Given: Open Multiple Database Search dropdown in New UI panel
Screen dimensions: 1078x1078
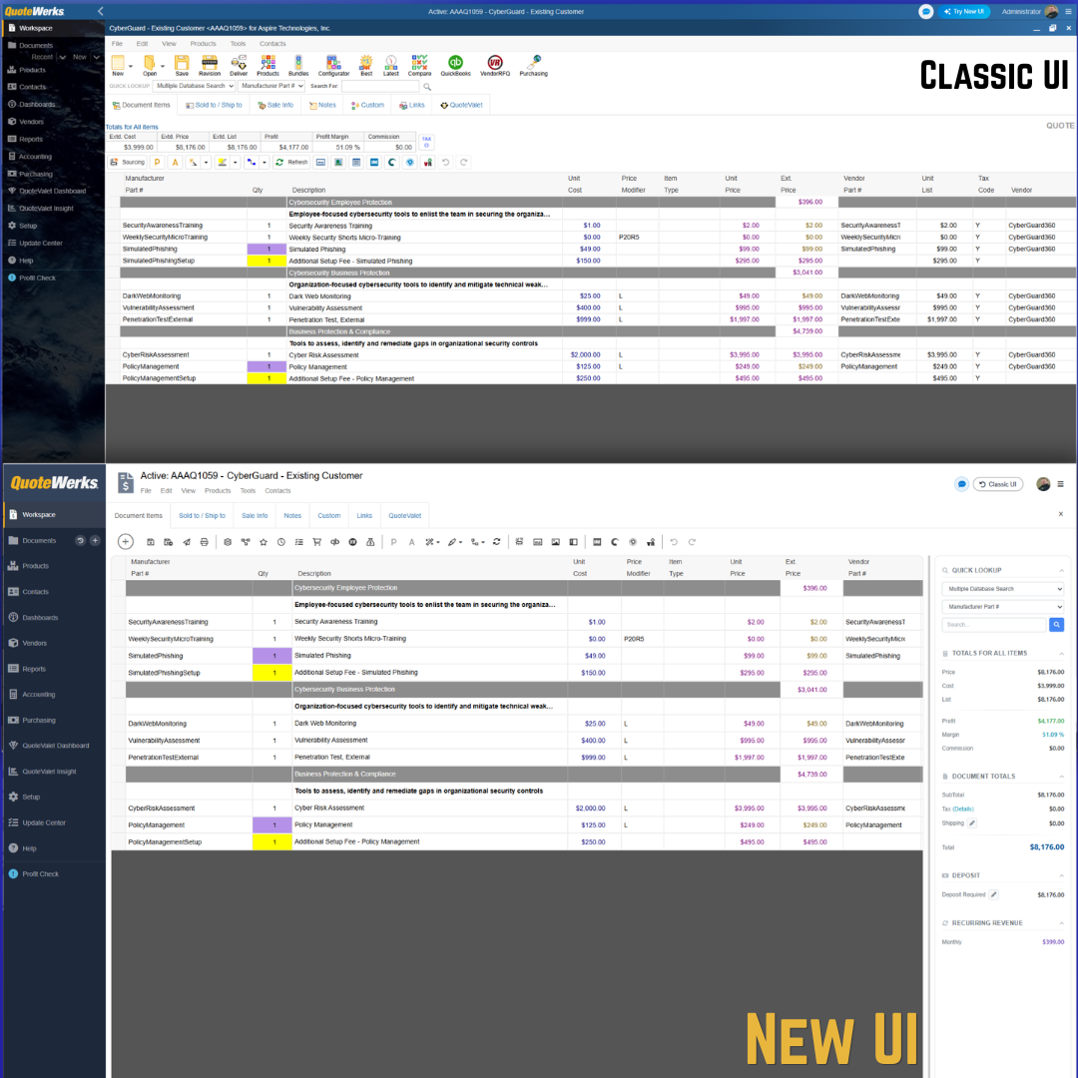Looking at the screenshot, I should tap(1002, 589).
